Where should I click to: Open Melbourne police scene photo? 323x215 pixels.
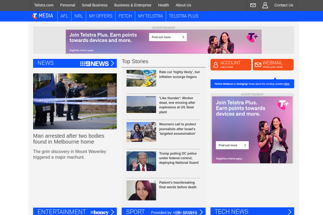[x=75, y=101]
